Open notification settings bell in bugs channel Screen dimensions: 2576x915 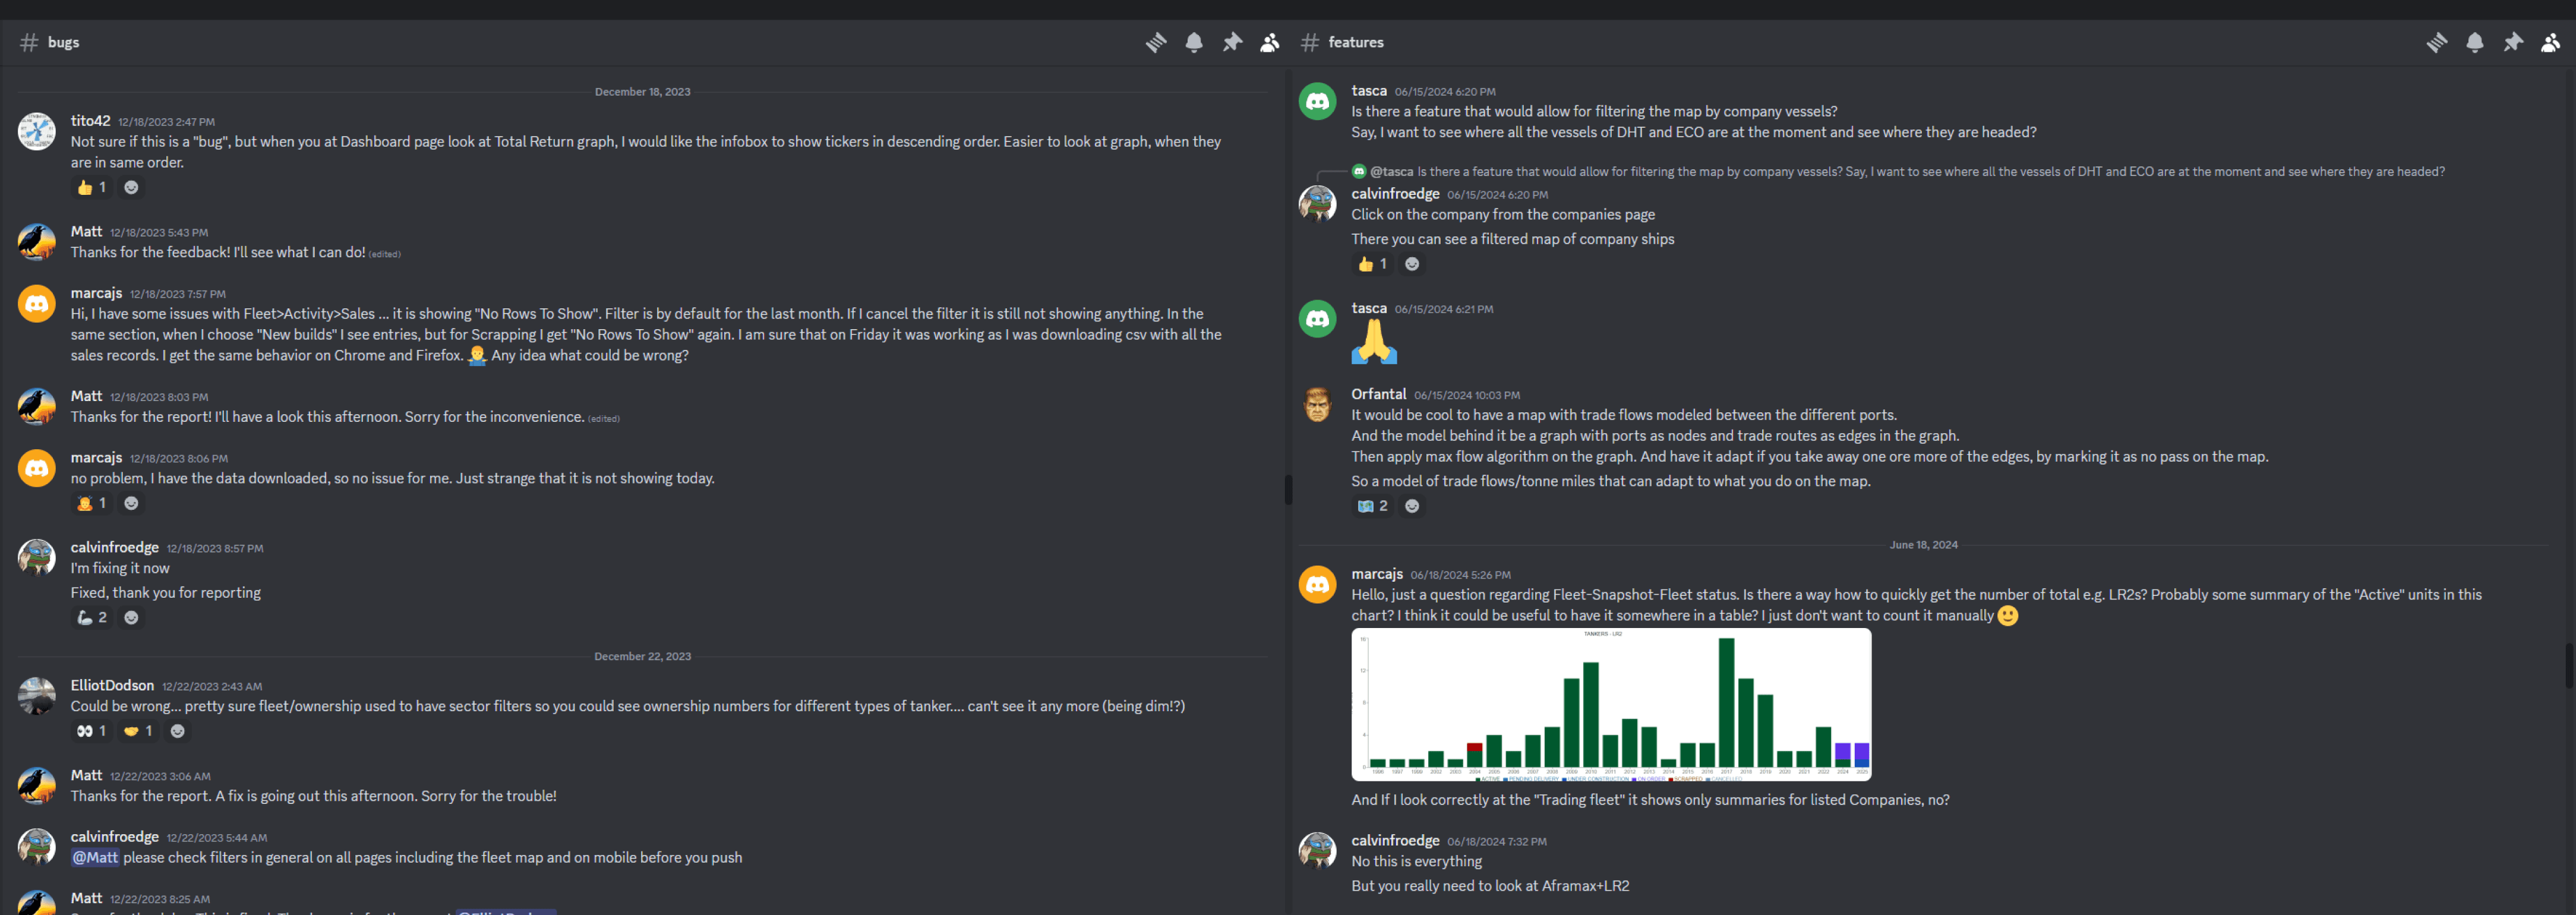(1193, 42)
